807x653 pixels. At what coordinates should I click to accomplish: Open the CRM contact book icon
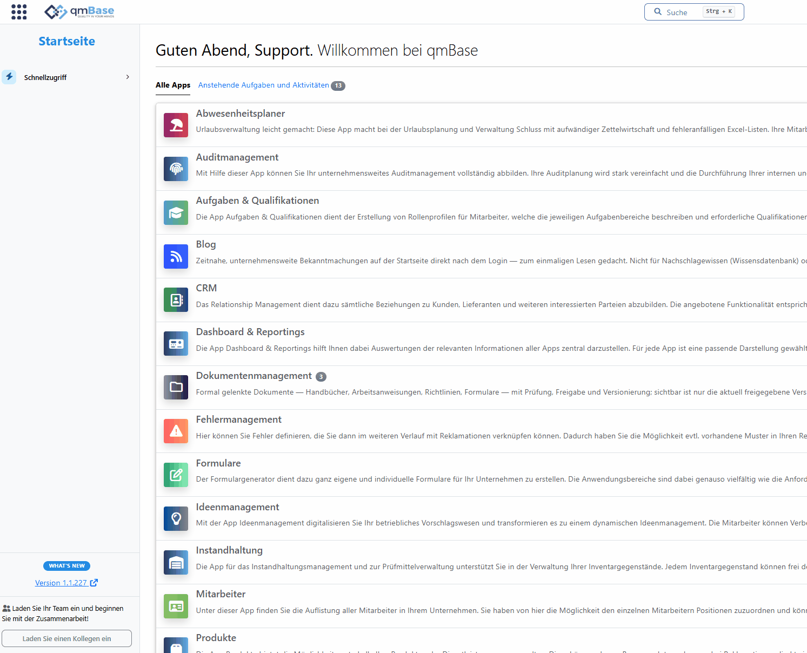pos(176,300)
